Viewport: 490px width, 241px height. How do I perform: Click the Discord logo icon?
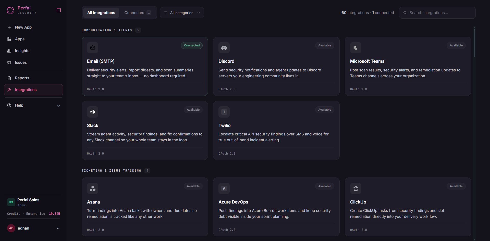224,48
